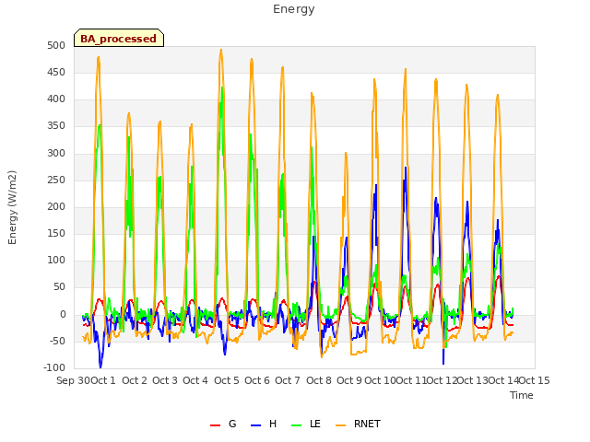Viewport: 590px width, 442px height.
Task: Select the RNET legend label
Action: pyautogui.click(x=367, y=424)
